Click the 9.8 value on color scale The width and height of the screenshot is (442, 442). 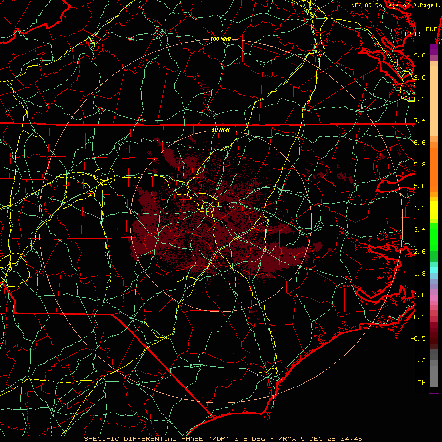[420, 55]
